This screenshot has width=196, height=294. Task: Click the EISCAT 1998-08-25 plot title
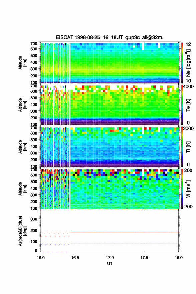110,37
